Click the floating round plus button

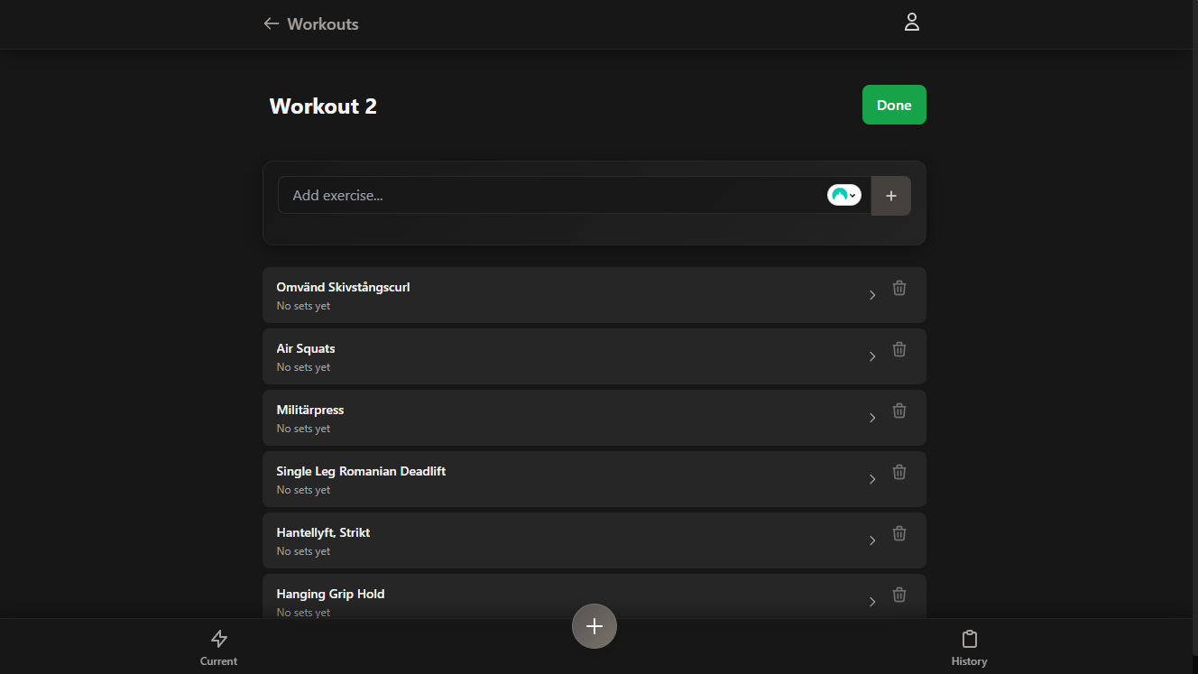[x=594, y=626]
